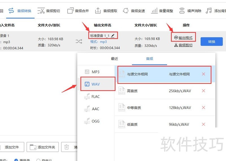Choose WAV format from the list

(x=95, y=84)
